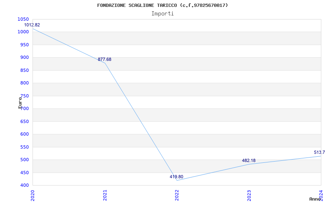
Task: Click the Euro y-axis title
Action: (20, 103)
